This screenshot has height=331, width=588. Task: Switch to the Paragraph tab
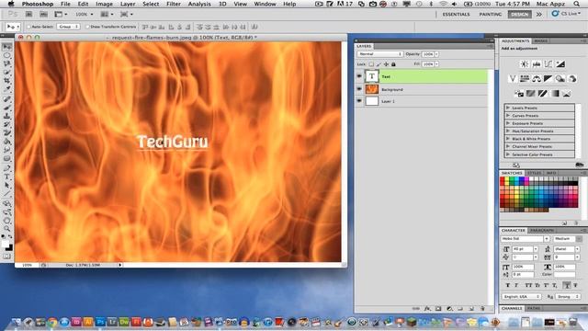[542, 230]
